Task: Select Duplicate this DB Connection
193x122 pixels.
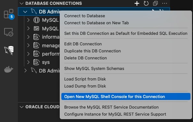Action: click(x=92, y=51)
